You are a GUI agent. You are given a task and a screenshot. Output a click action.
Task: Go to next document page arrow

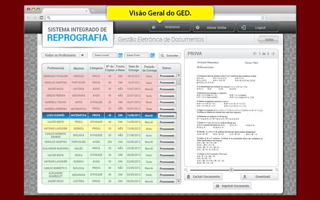(x=273, y=54)
